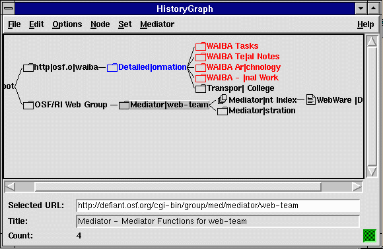Click the vertical scrollbar up arrow
The image size is (383, 249).
(372, 41)
